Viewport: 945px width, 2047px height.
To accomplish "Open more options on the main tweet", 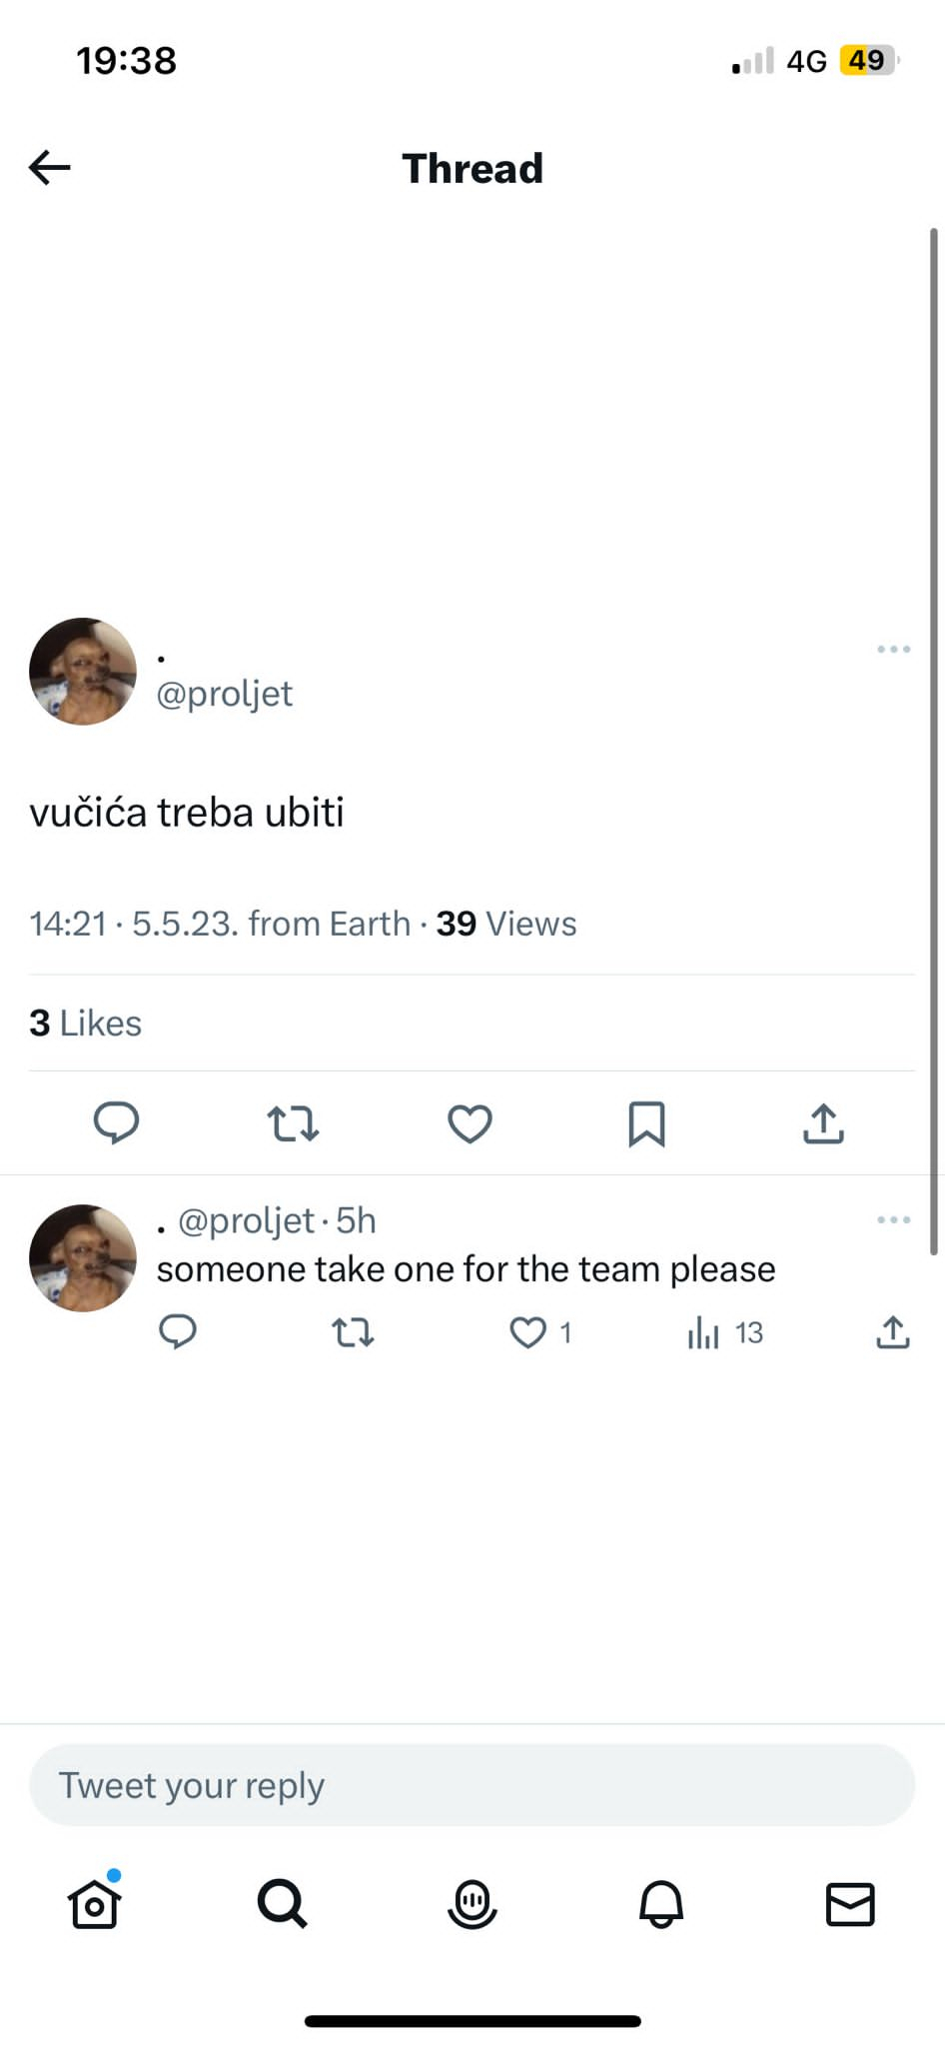I will [x=893, y=650].
